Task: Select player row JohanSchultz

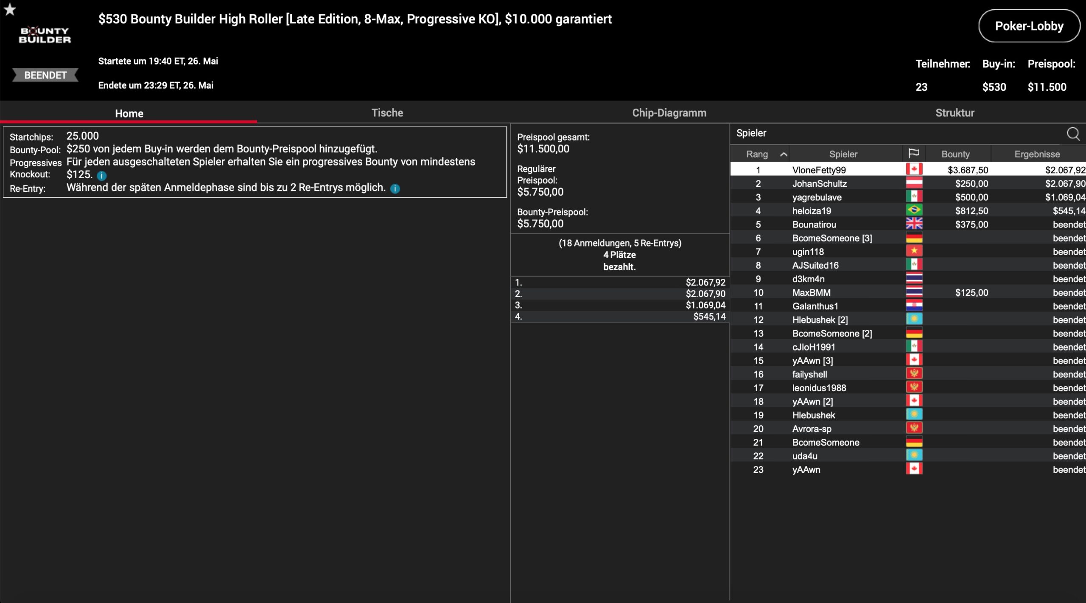Action: (819, 184)
